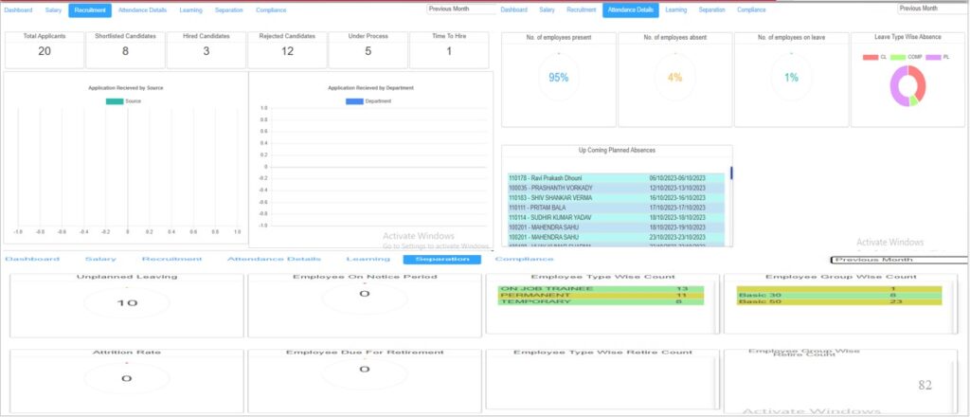Select the PRITAM BALA planned absence row
This screenshot has height=417, width=970.
coord(616,207)
